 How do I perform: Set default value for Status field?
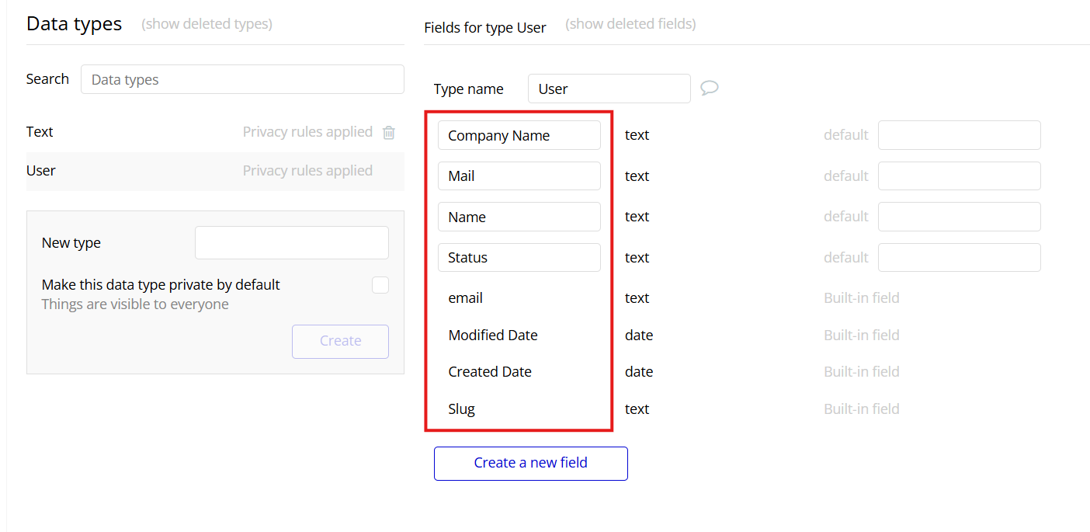[x=959, y=258]
